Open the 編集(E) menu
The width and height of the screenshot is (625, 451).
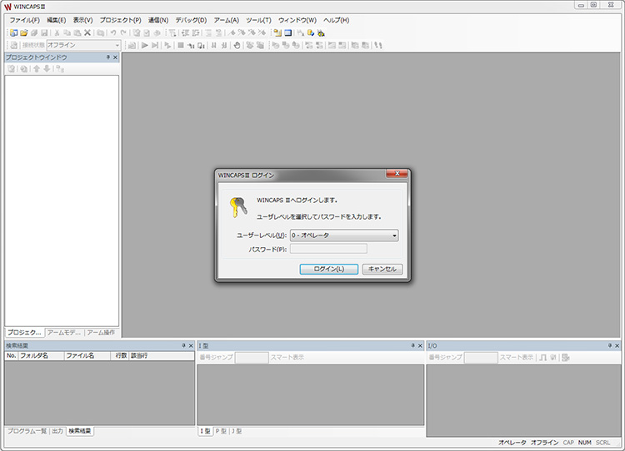tap(56, 20)
